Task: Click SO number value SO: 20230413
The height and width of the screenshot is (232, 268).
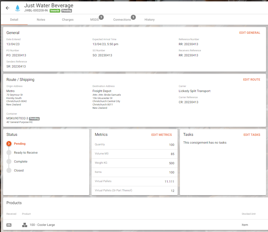Action: (x=102, y=55)
